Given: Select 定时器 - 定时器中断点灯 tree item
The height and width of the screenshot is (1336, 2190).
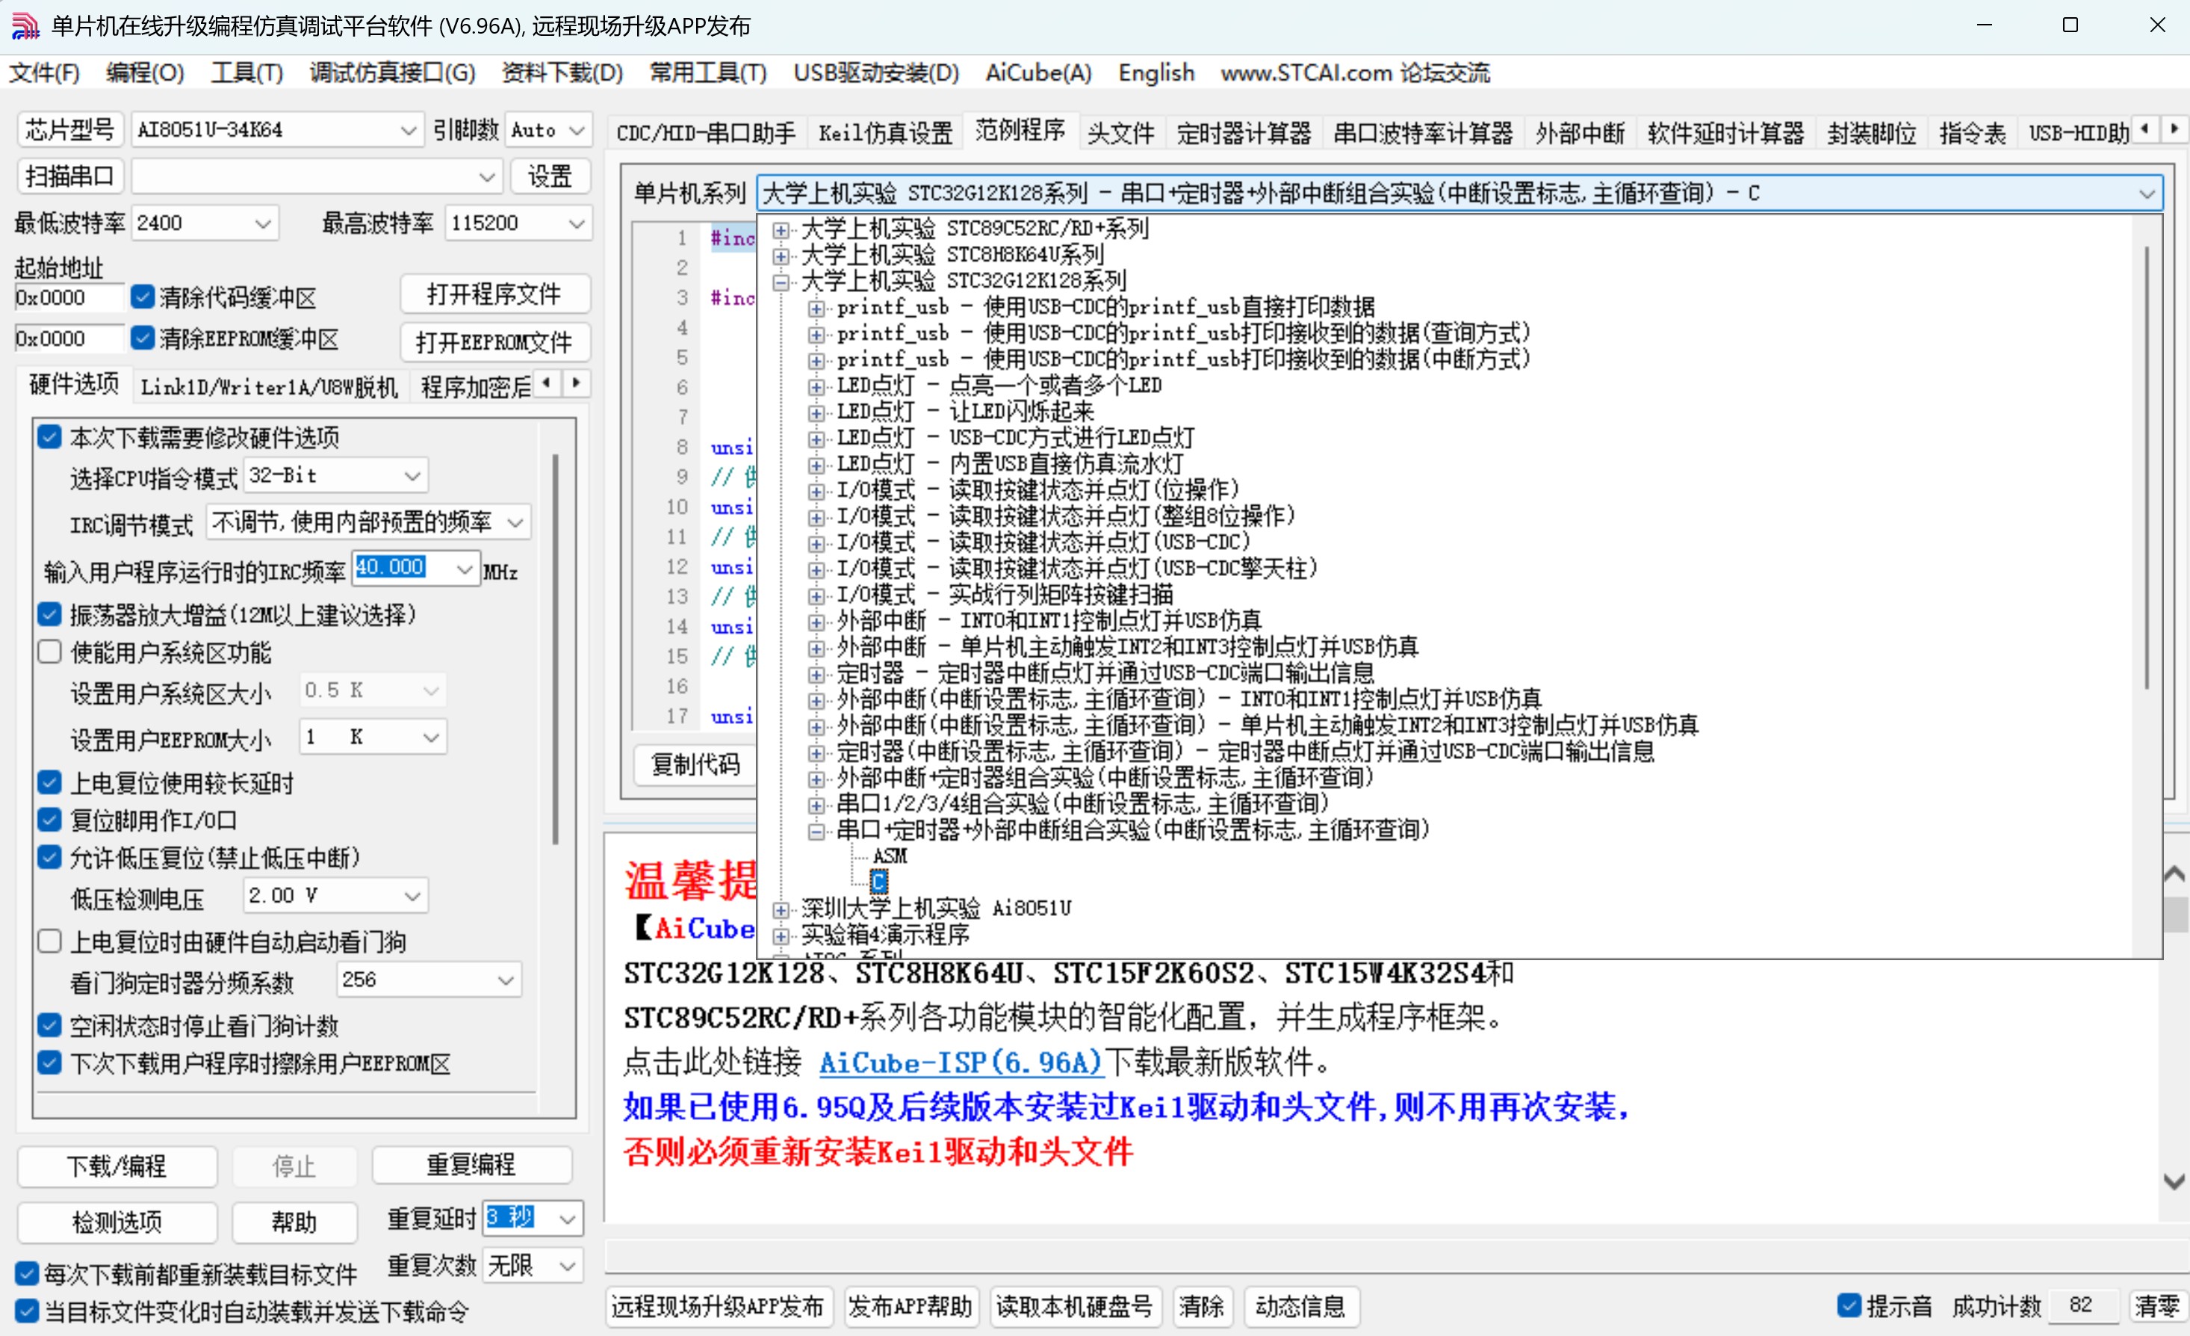Looking at the screenshot, I should pos(1105,673).
